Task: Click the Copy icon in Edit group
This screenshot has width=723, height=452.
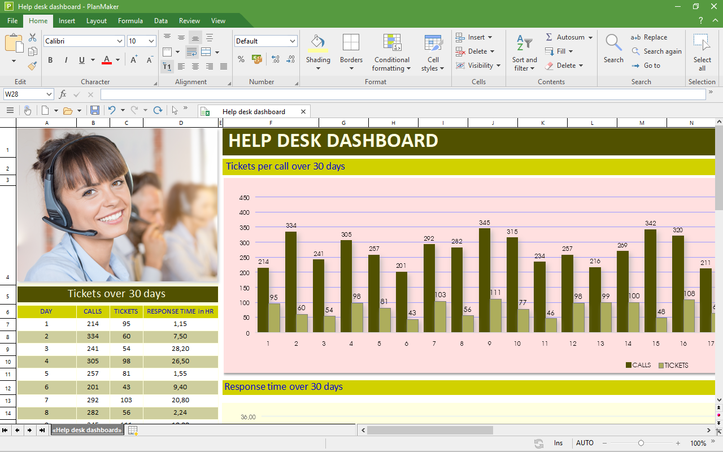Action: coord(32,51)
